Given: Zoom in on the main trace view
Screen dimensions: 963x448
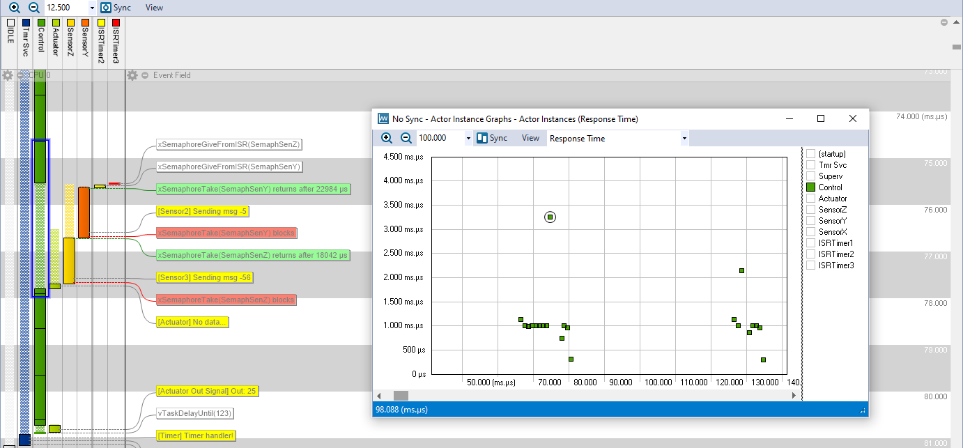Looking at the screenshot, I should click(14, 7).
